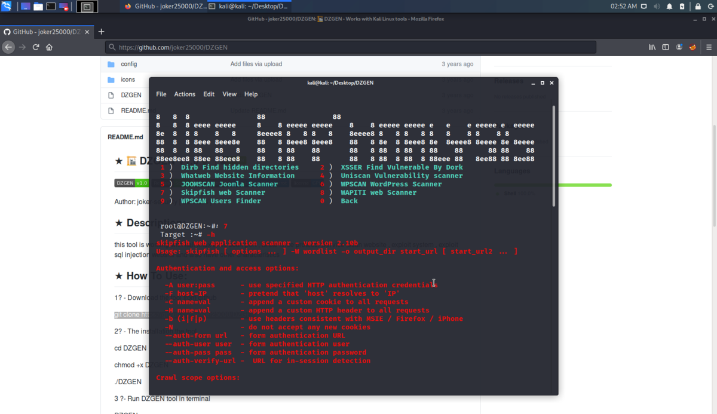The width and height of the screenshot is (717, 414).
Task: Click 'Add files via upload' commit message
Action: click(256, 64)
